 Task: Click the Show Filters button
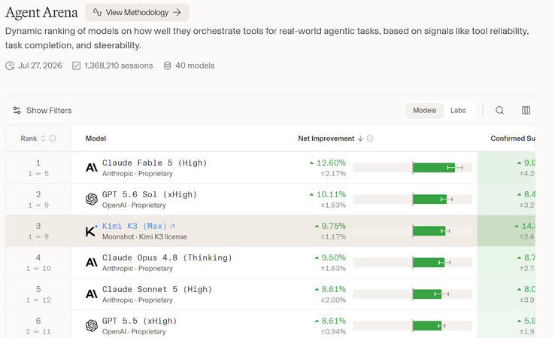(42, 111)
